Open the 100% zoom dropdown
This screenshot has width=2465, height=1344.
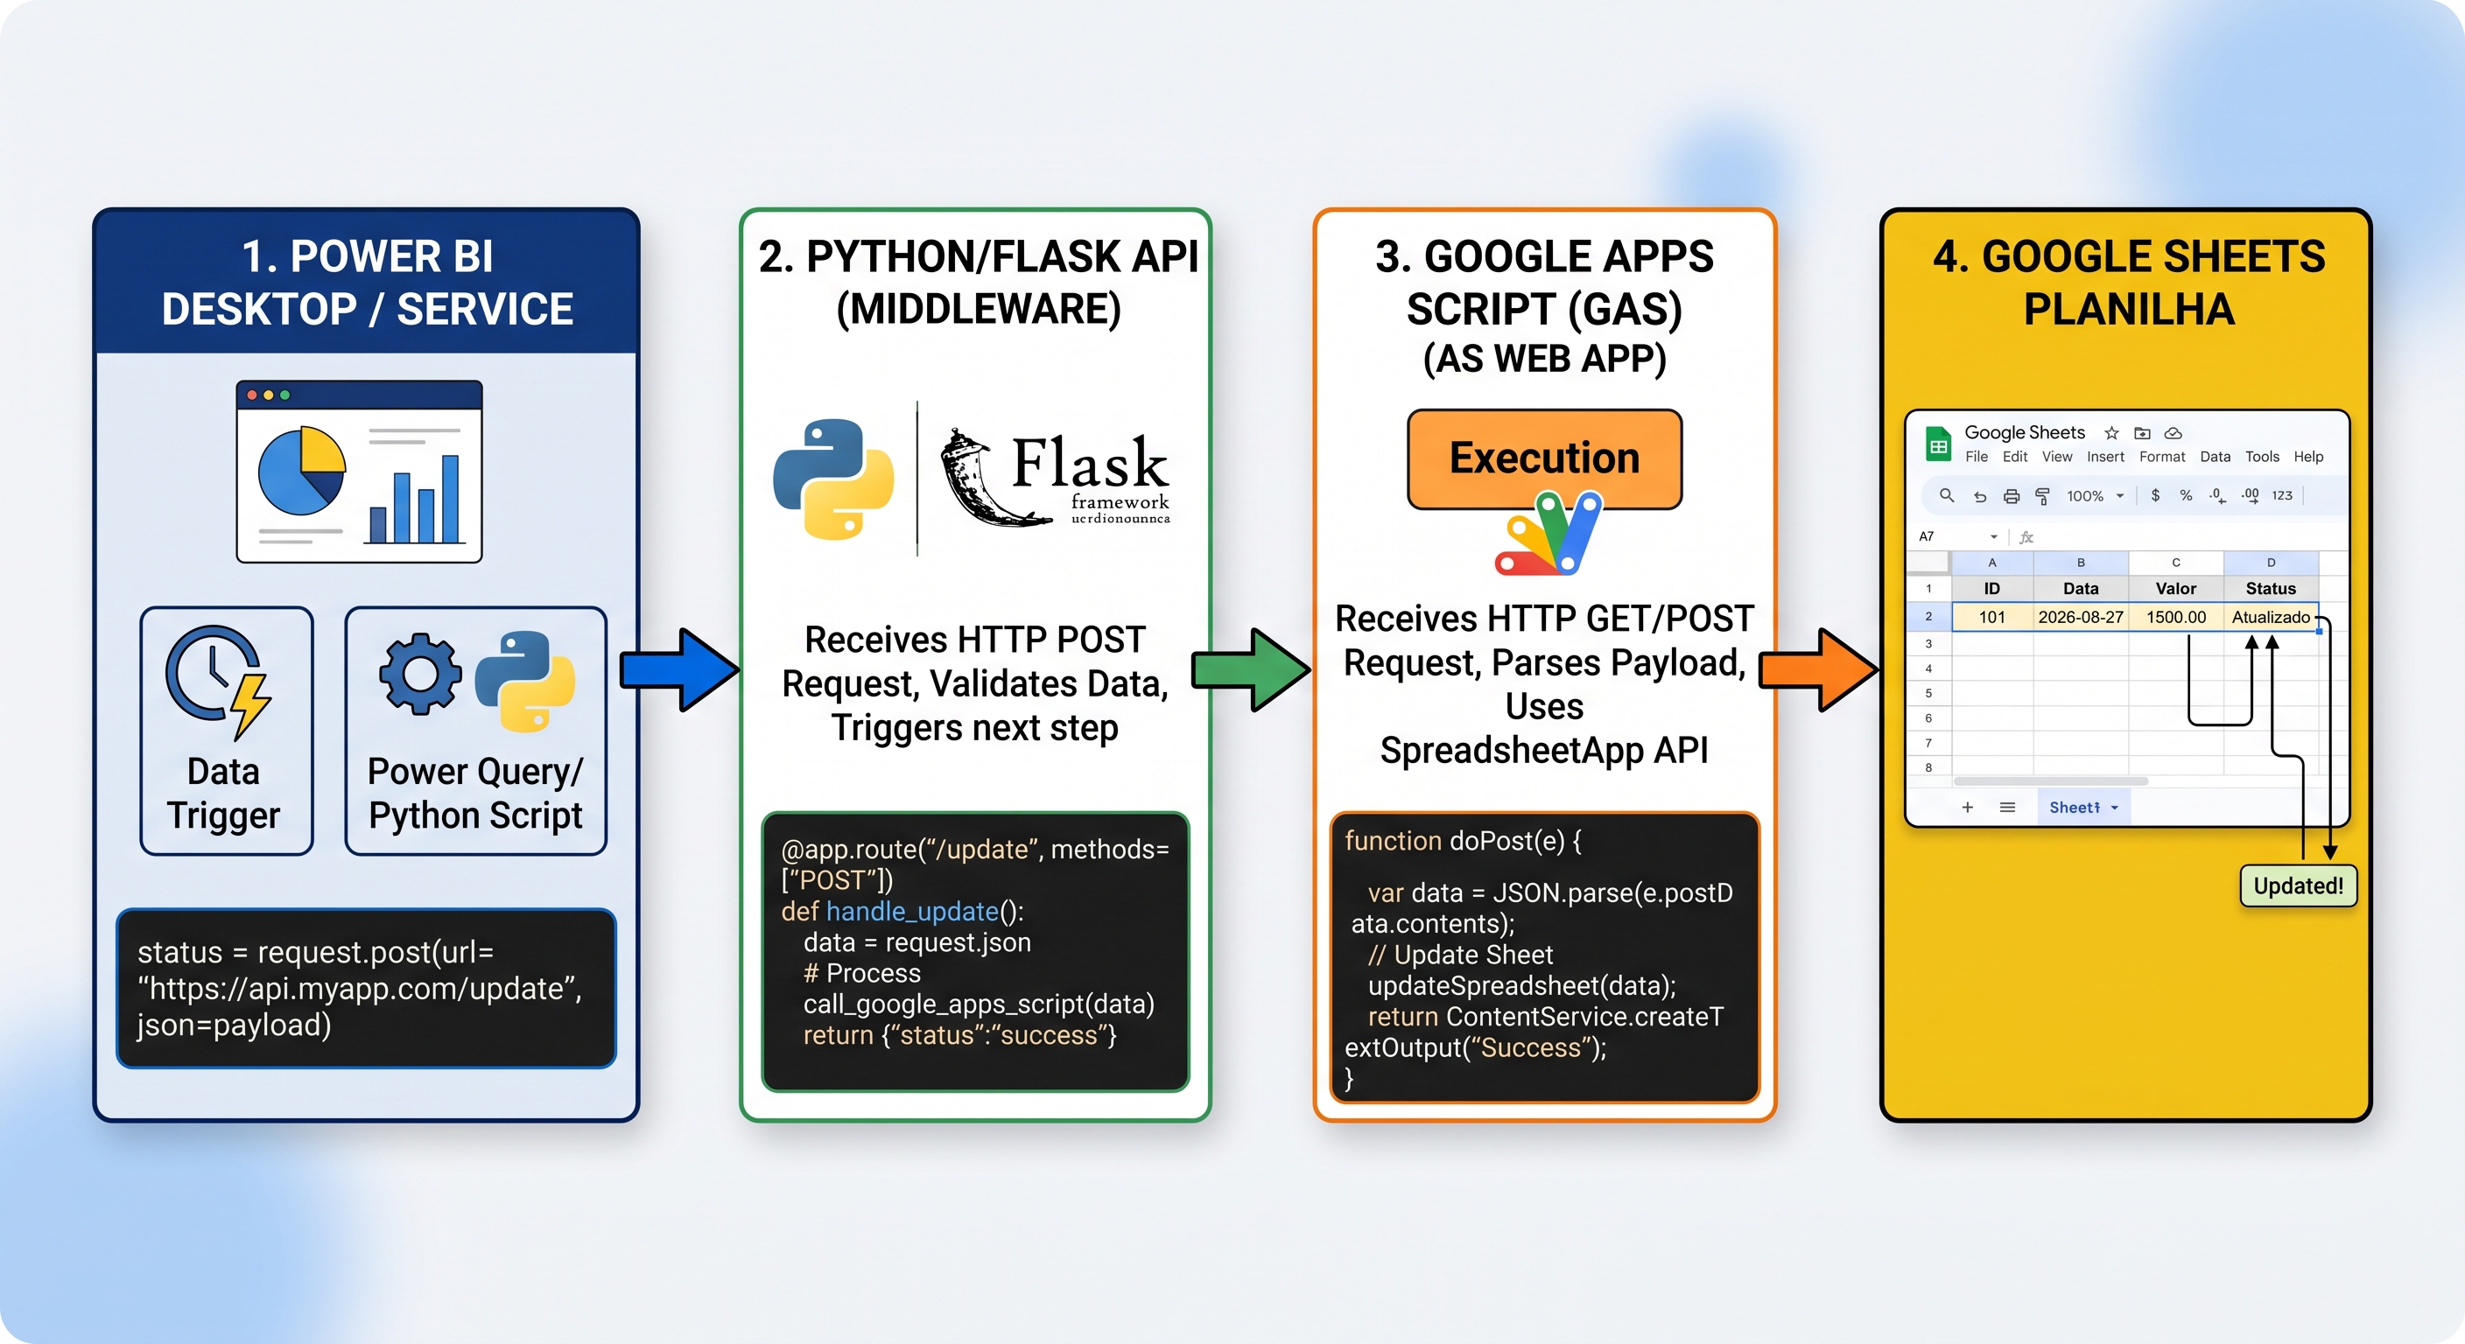[2095, 495]
